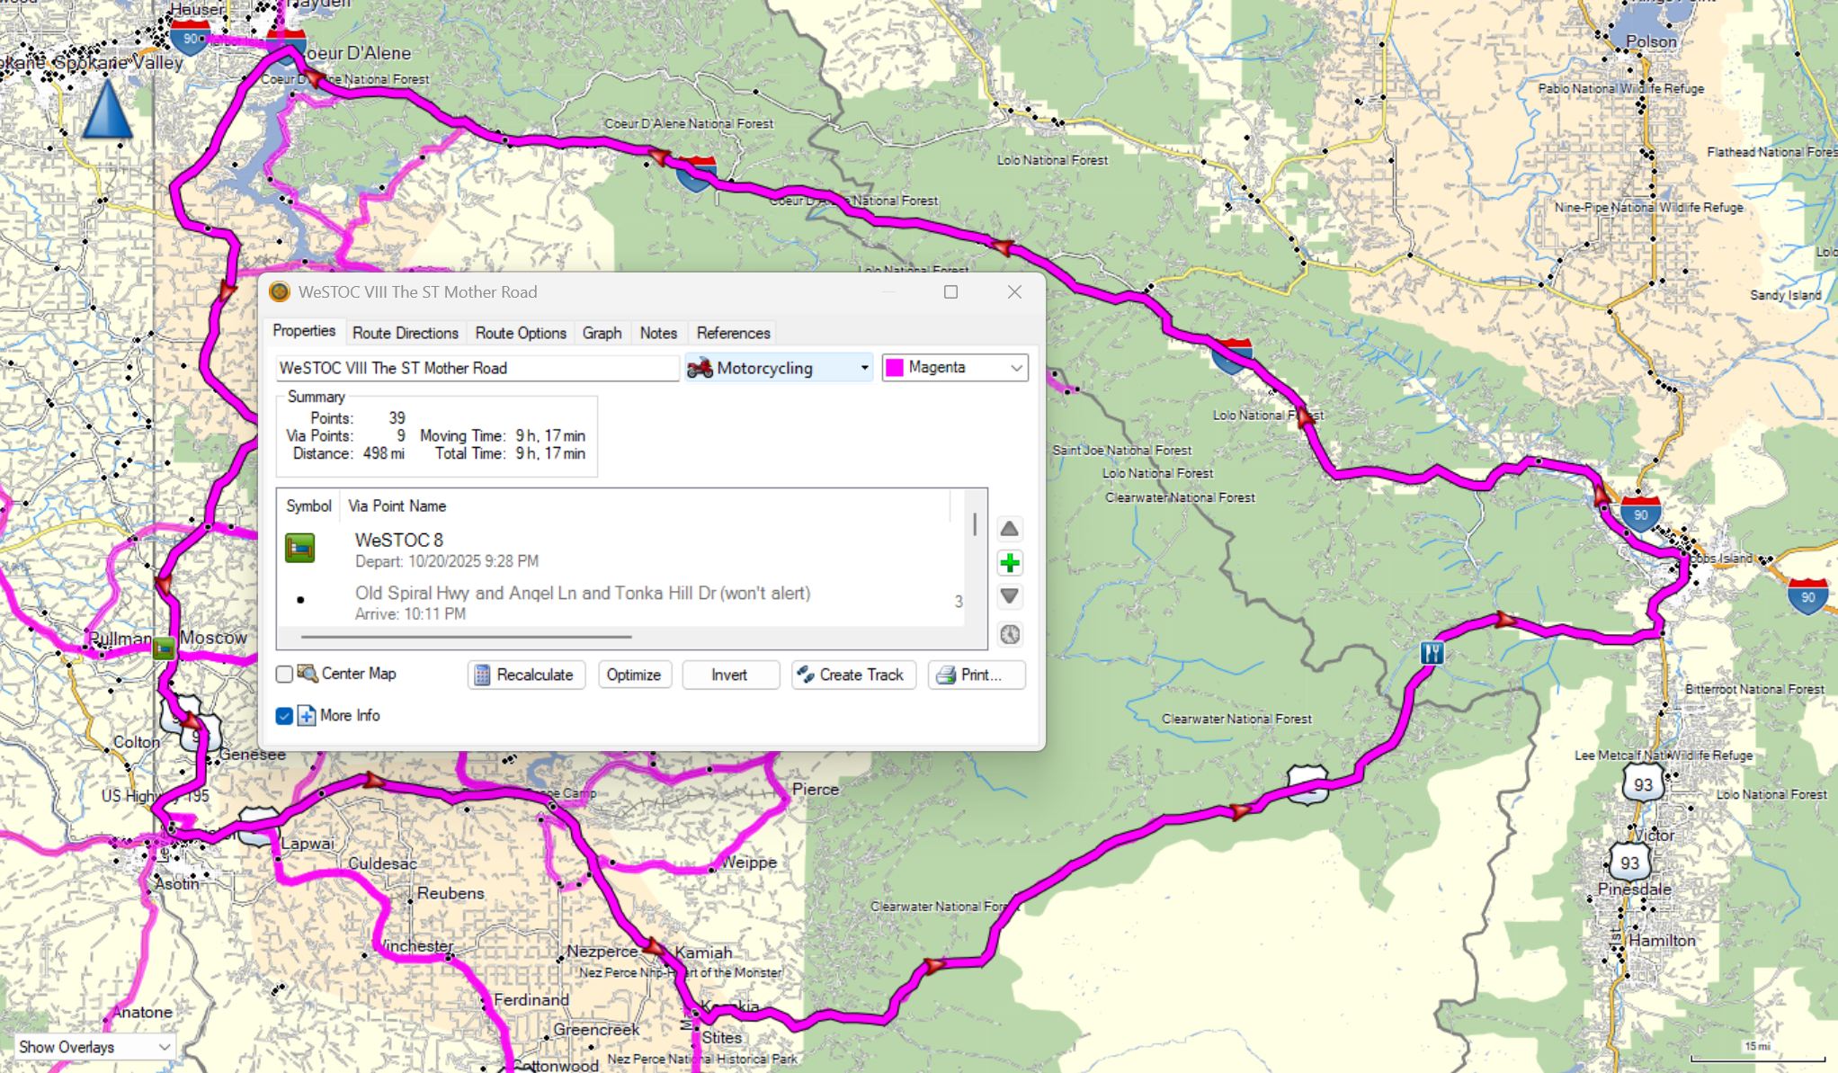Click the Create Track button

pos(852,675)
